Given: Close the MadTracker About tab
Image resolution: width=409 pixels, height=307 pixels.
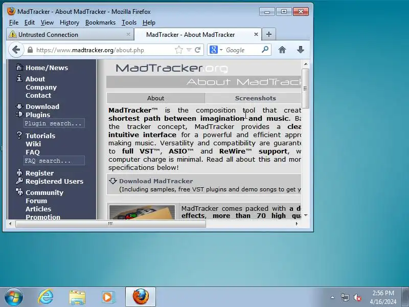Looking at the screenshot, I should pos(256,34).
